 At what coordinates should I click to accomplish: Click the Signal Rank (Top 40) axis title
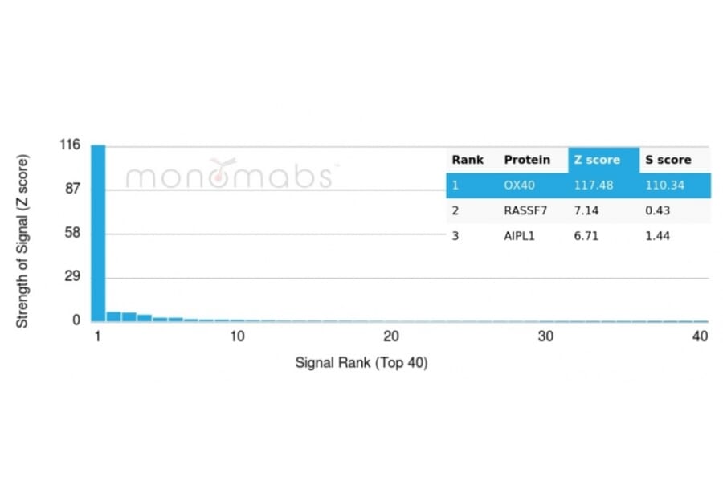click(361, 363)
